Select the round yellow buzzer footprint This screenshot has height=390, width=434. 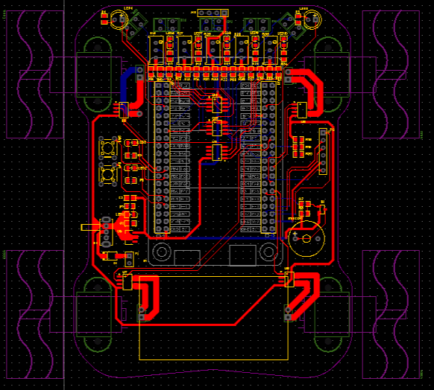306,238
